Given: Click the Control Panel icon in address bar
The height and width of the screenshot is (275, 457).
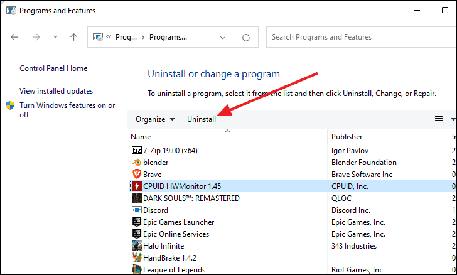Looking at the screenshot, I should [98, 37].
